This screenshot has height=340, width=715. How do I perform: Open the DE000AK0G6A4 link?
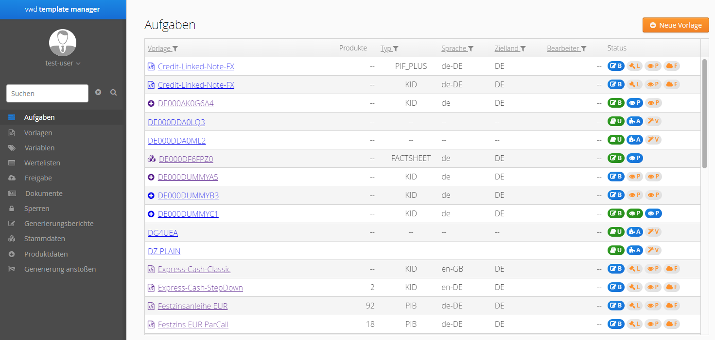[x=186, y=103]
